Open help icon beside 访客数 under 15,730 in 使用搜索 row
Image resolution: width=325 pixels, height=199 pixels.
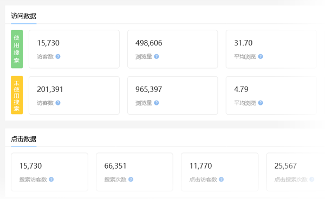pyautogui.click(x=58, y=56)
